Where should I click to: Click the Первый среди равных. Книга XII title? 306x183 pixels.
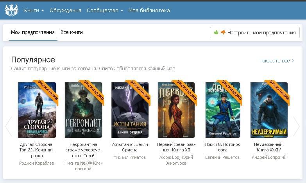tap(176, 147)
